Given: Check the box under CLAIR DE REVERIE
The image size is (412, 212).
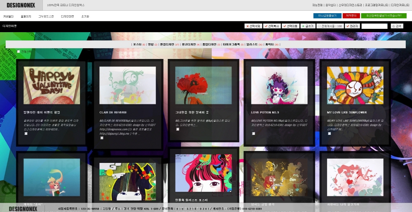Looking at the screenshot, I should (102, 138).
